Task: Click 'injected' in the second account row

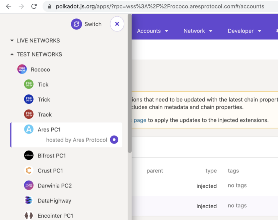Action: pyautogui.click(x=207, y=206)
